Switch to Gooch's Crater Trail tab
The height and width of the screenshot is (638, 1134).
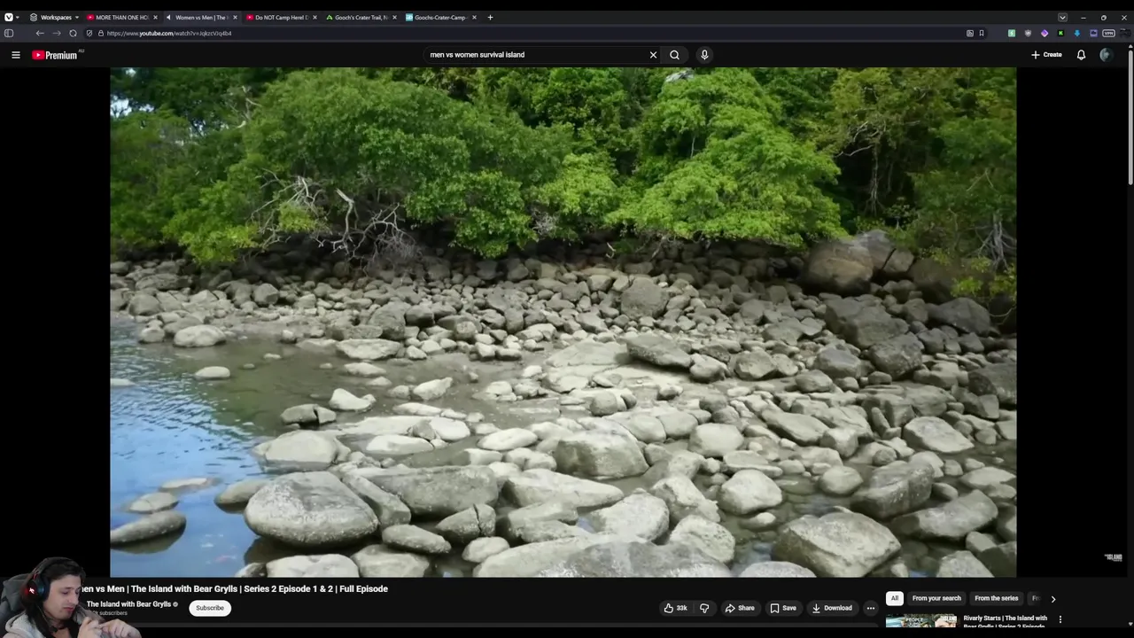tap(361, 17)
